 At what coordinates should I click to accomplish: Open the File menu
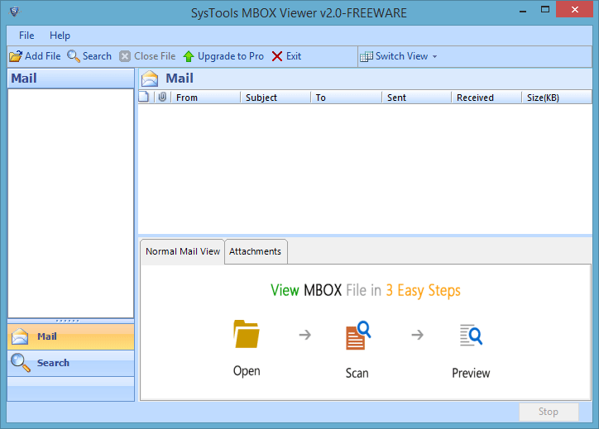[26, 36]
